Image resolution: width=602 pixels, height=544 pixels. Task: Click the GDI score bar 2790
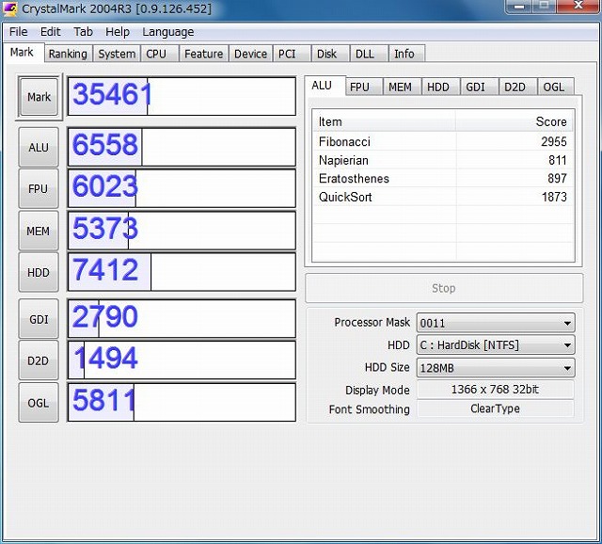click(x=182, y=319)
